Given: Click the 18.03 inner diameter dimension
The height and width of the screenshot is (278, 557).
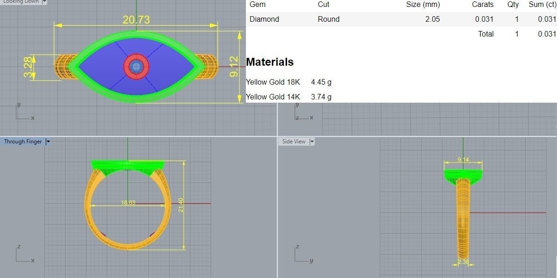Looking at the screenshot, I should tap(128, 203).
